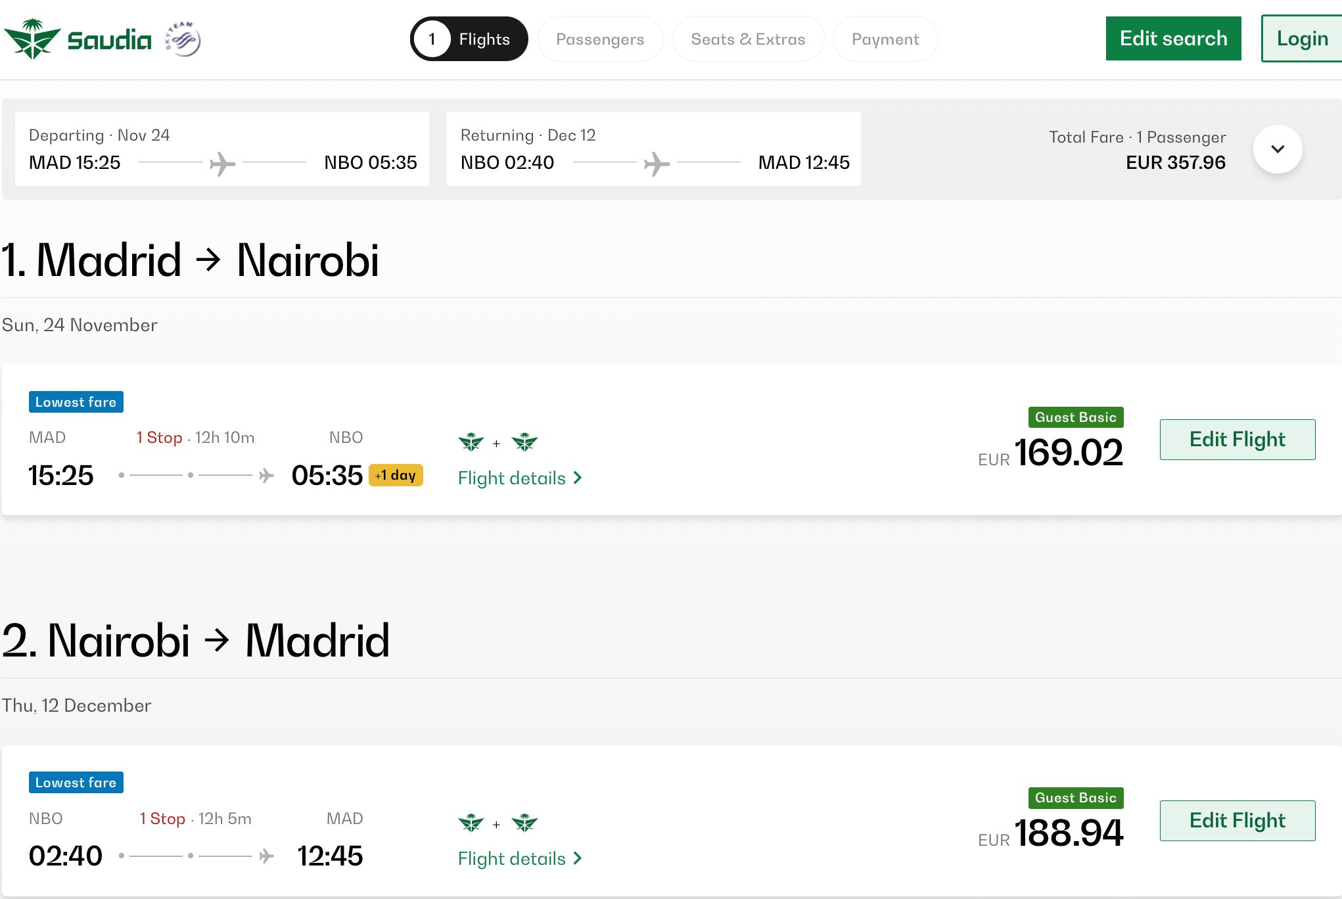Open Flight details for Madrid to Nairobi
Screen dimensions: 1342x899
click(519, 478)
